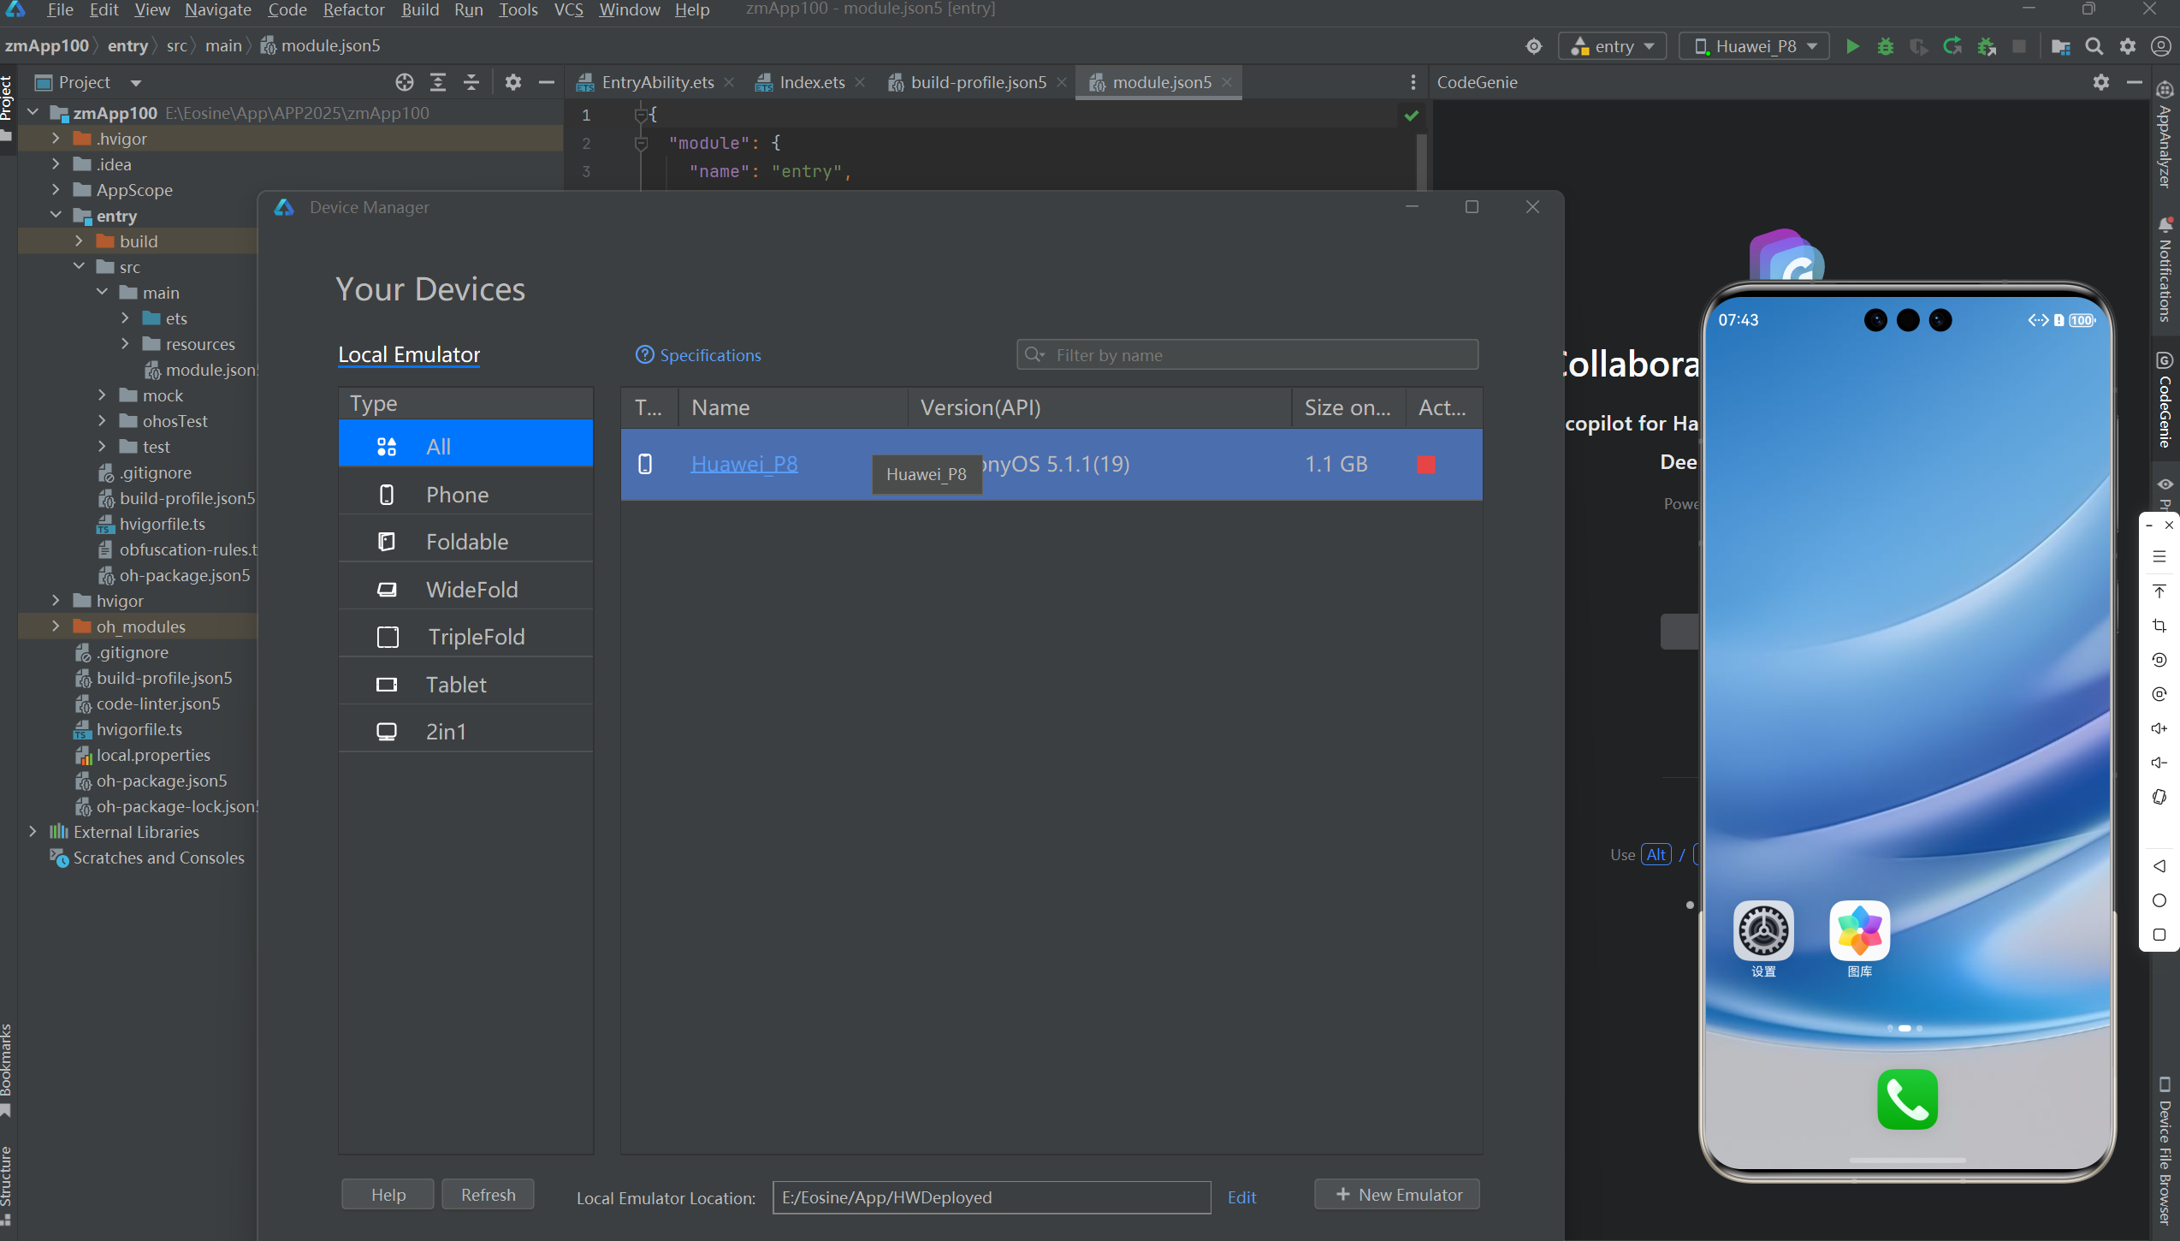Click the Specifications link
The height and width of the screenshot is (1241, 2180).
[x=709, y=355]
